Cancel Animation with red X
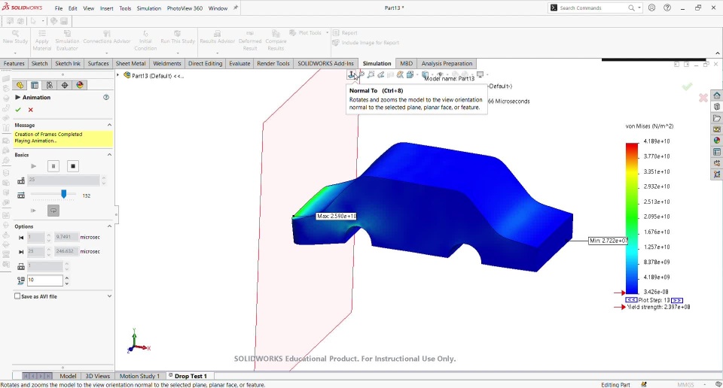 click(x=30, y=110)
